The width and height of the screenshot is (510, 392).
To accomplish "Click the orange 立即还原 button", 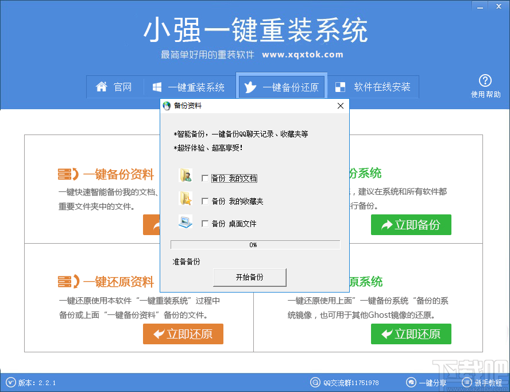I will point(183,334).
